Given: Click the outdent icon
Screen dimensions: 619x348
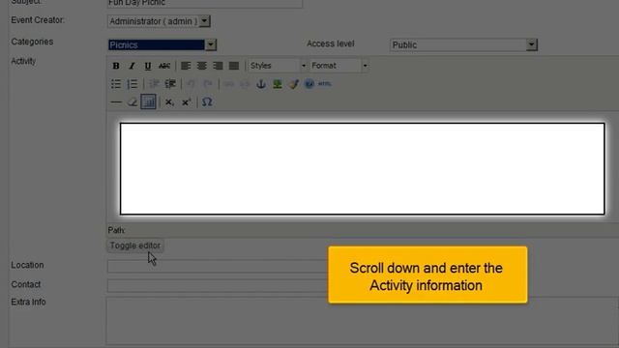Looking at the screenshot, I should pyautogui.click(x=154, y=84).
